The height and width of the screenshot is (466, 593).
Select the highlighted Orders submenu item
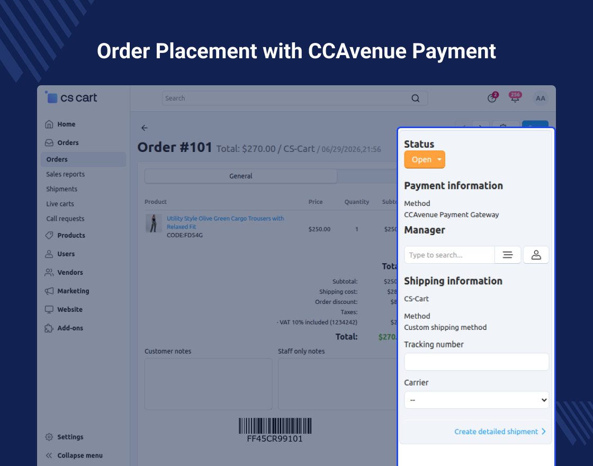[x=83, y=159]
